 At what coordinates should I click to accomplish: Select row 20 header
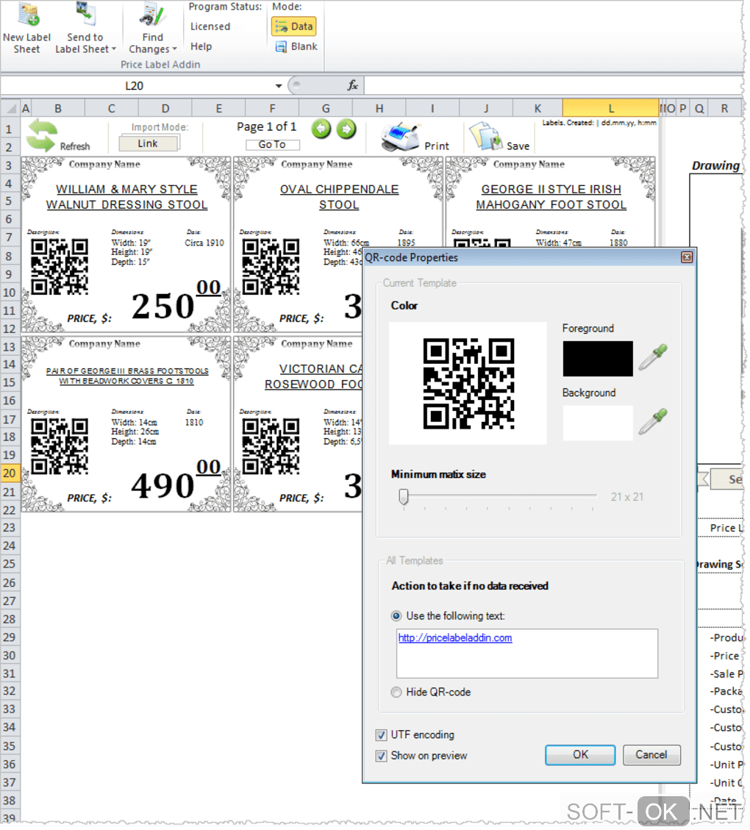pyautogui.click(x=10, y=473)
